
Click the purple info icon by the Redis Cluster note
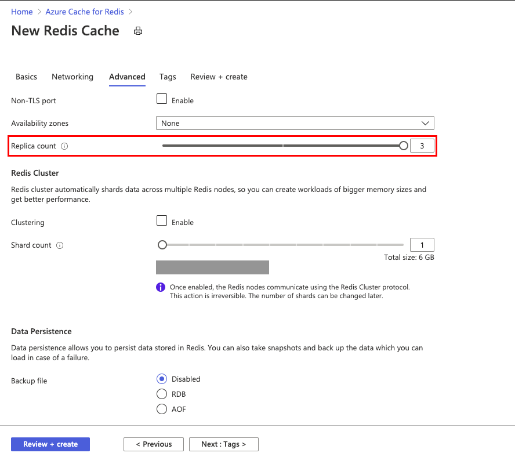click(x=161, y=287)
